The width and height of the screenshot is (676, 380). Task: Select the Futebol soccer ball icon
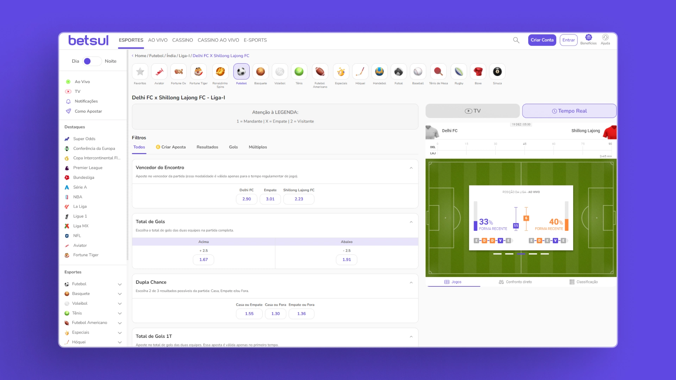pyautogui.click(x=241, y=72)
